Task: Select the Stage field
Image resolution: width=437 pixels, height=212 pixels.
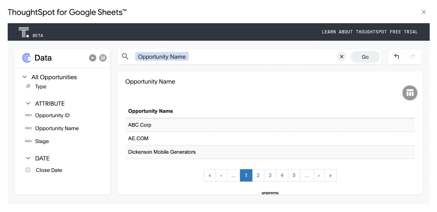Action: click(42, 141)
